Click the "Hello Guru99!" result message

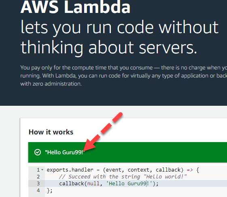65,152
